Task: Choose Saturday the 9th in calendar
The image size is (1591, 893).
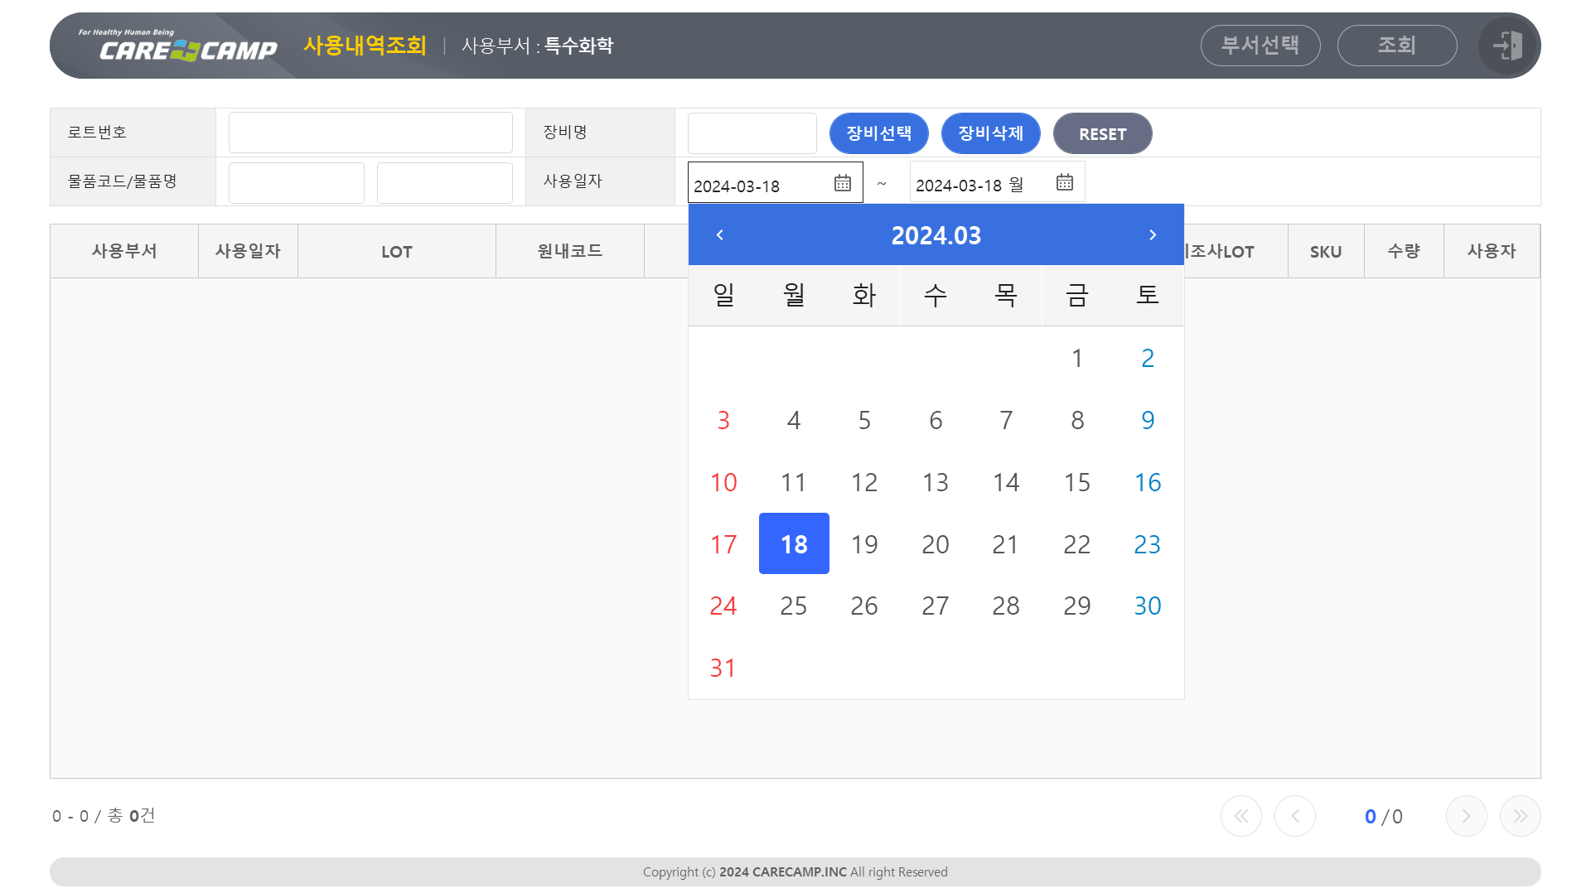Action: coord(1148,420)
